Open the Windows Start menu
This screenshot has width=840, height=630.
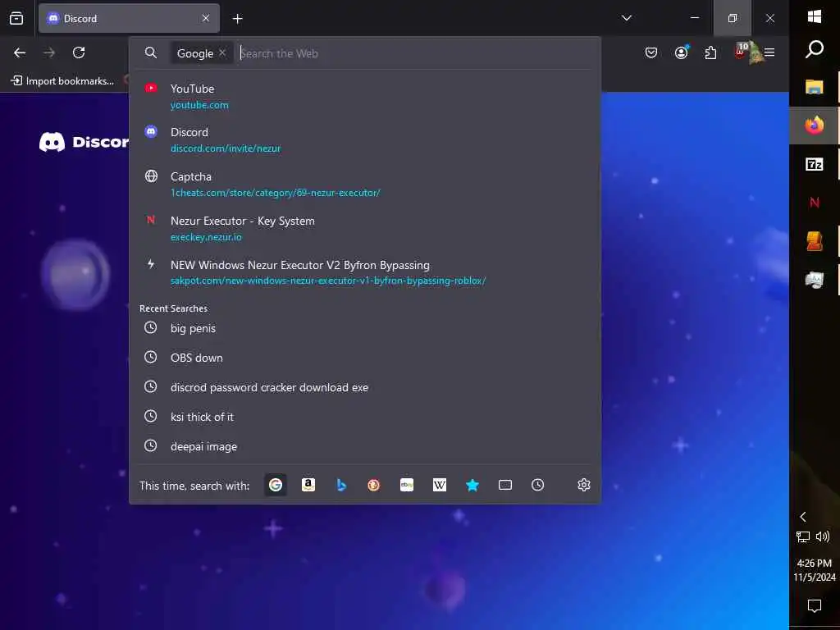coord(815,16)
